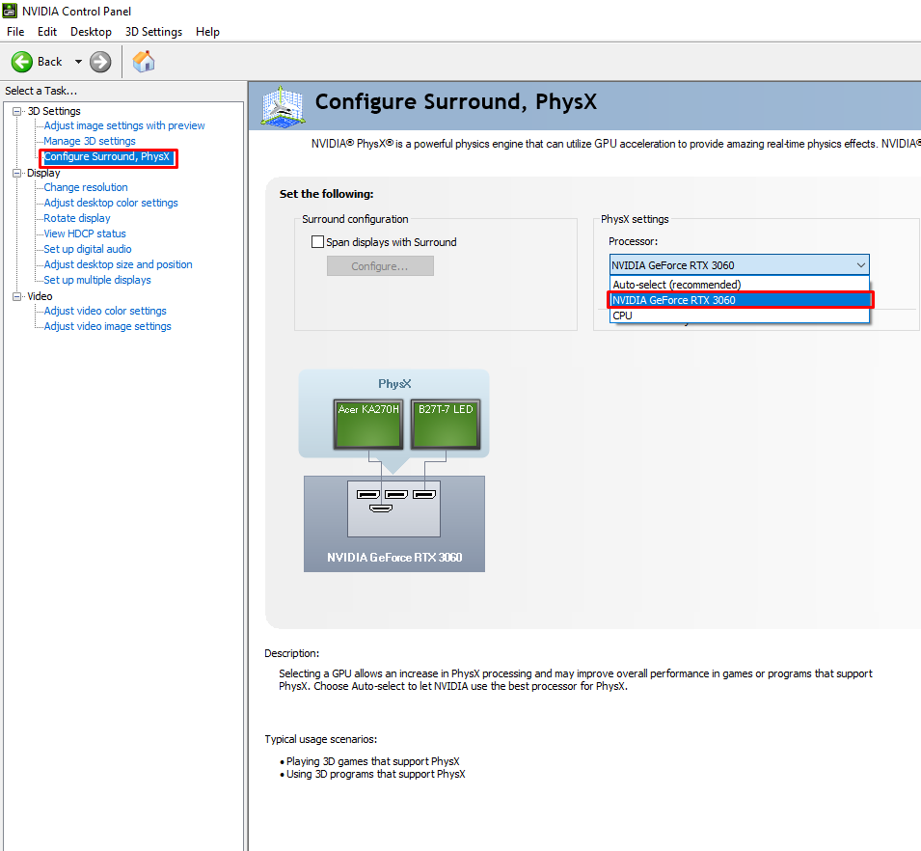Open the Back history dropdown arrow
The image size is (921, 851).
[x=78, y=62]
